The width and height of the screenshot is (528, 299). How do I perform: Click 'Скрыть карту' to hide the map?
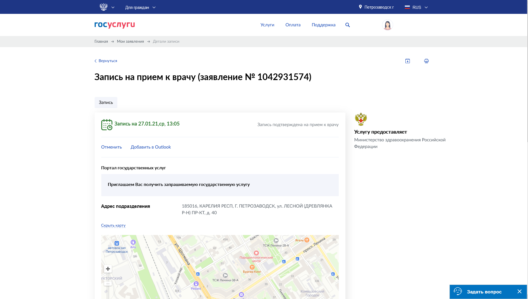(x=113, y=226)
